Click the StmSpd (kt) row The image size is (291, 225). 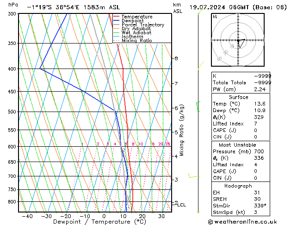pyautogui.click(x=241, y=212)
